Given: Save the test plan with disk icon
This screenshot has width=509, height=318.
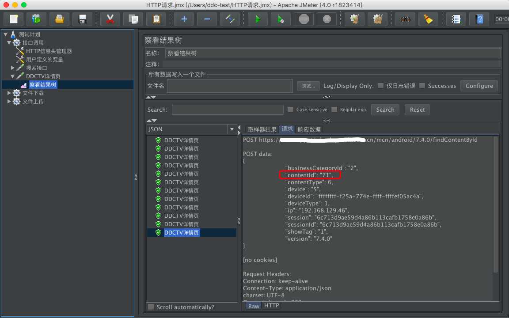Looking at the screenshot, I should [x=83, y=19].
